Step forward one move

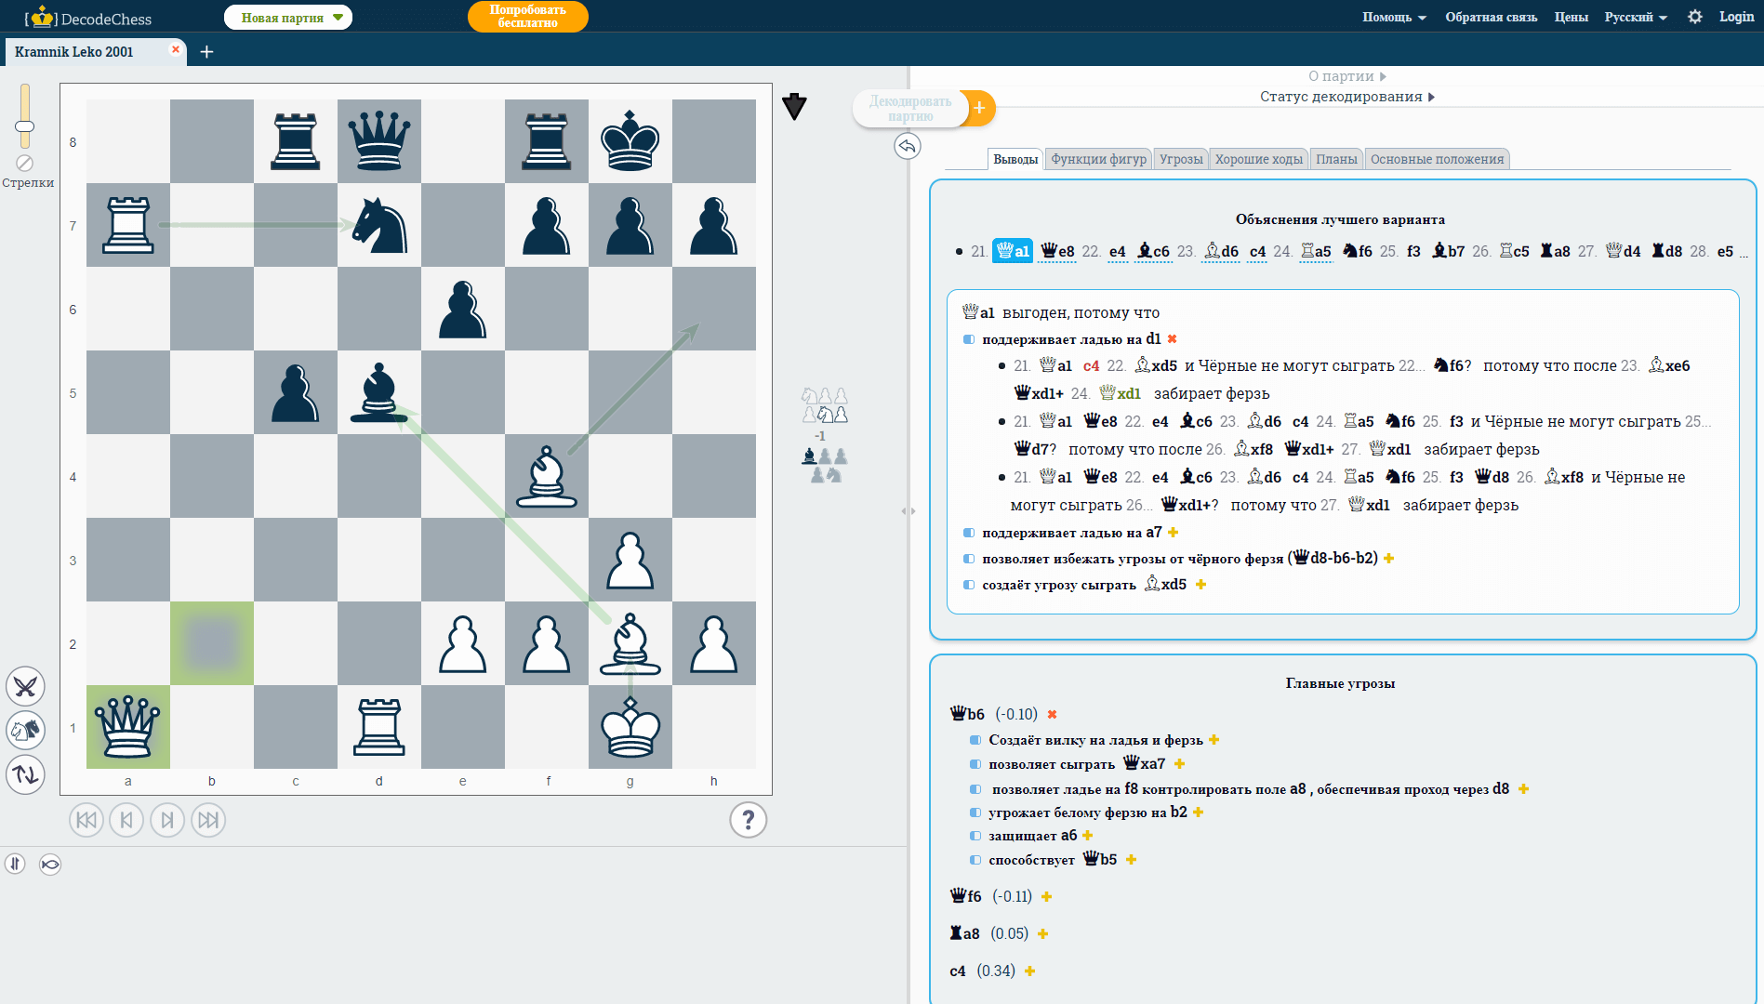coord(167,820)
